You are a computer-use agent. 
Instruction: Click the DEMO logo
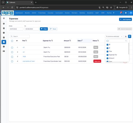[8, 13]
